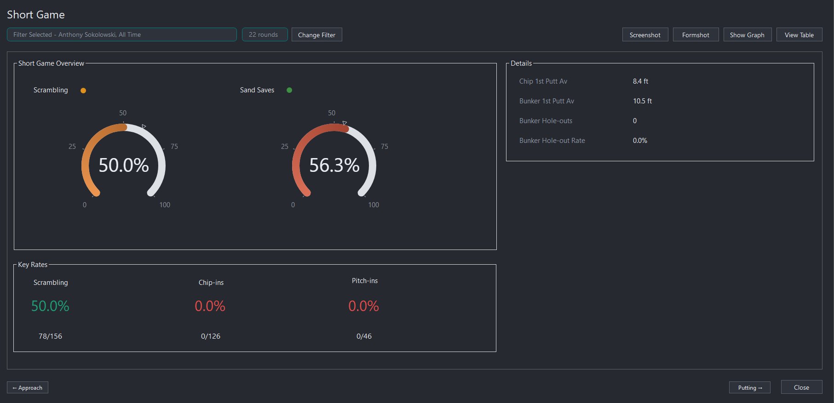The width and height of the screenshot is (834, 403).
Task: Click the Show Graph button
Action: tap(747, 35)
